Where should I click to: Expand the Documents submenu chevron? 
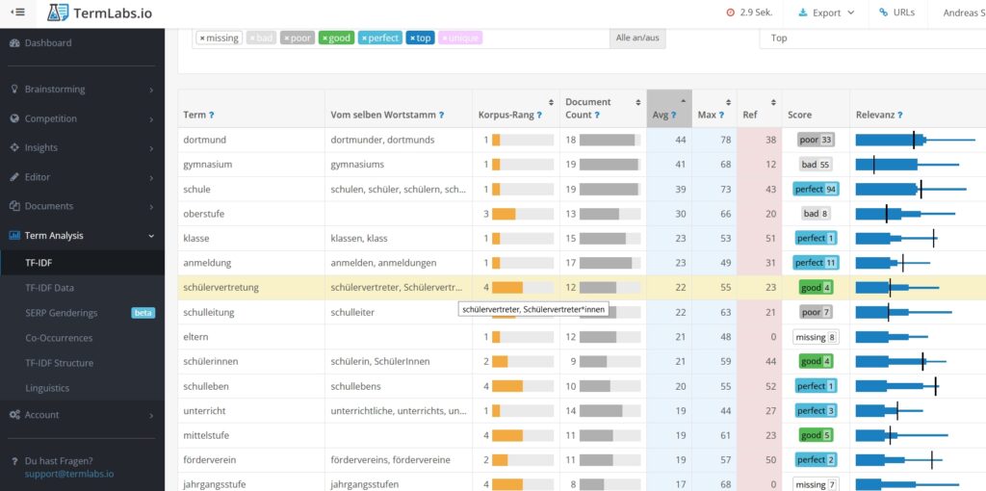pos(151,207)
